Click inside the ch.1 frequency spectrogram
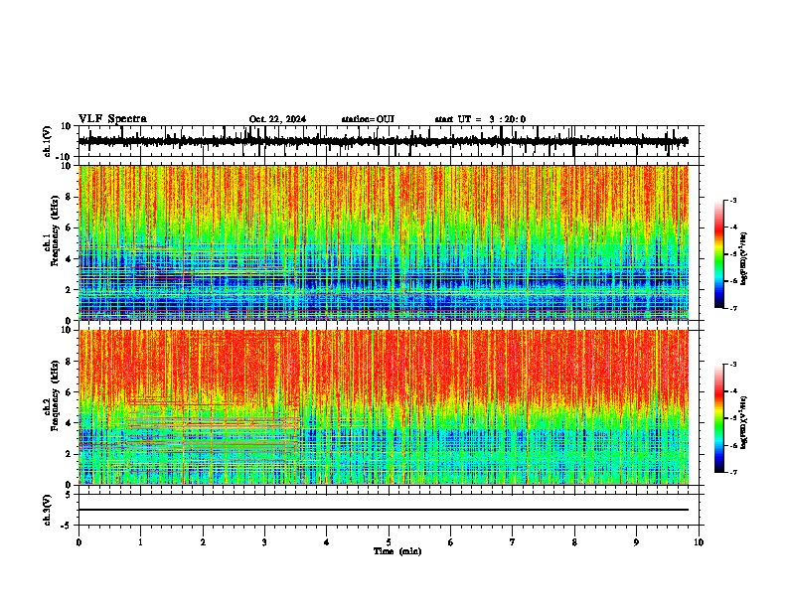Image resolution: width=787 pixels, height=608 pixels. tap(384, 242)
